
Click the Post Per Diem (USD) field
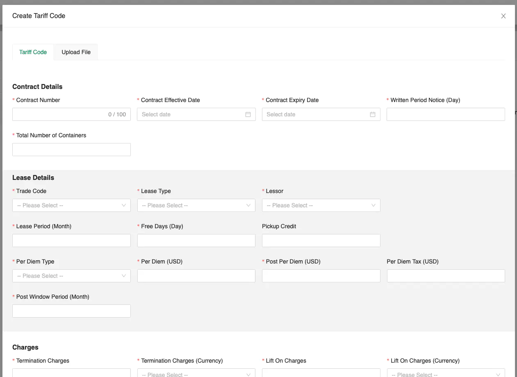pyautogui.click(x=321, y=276)
